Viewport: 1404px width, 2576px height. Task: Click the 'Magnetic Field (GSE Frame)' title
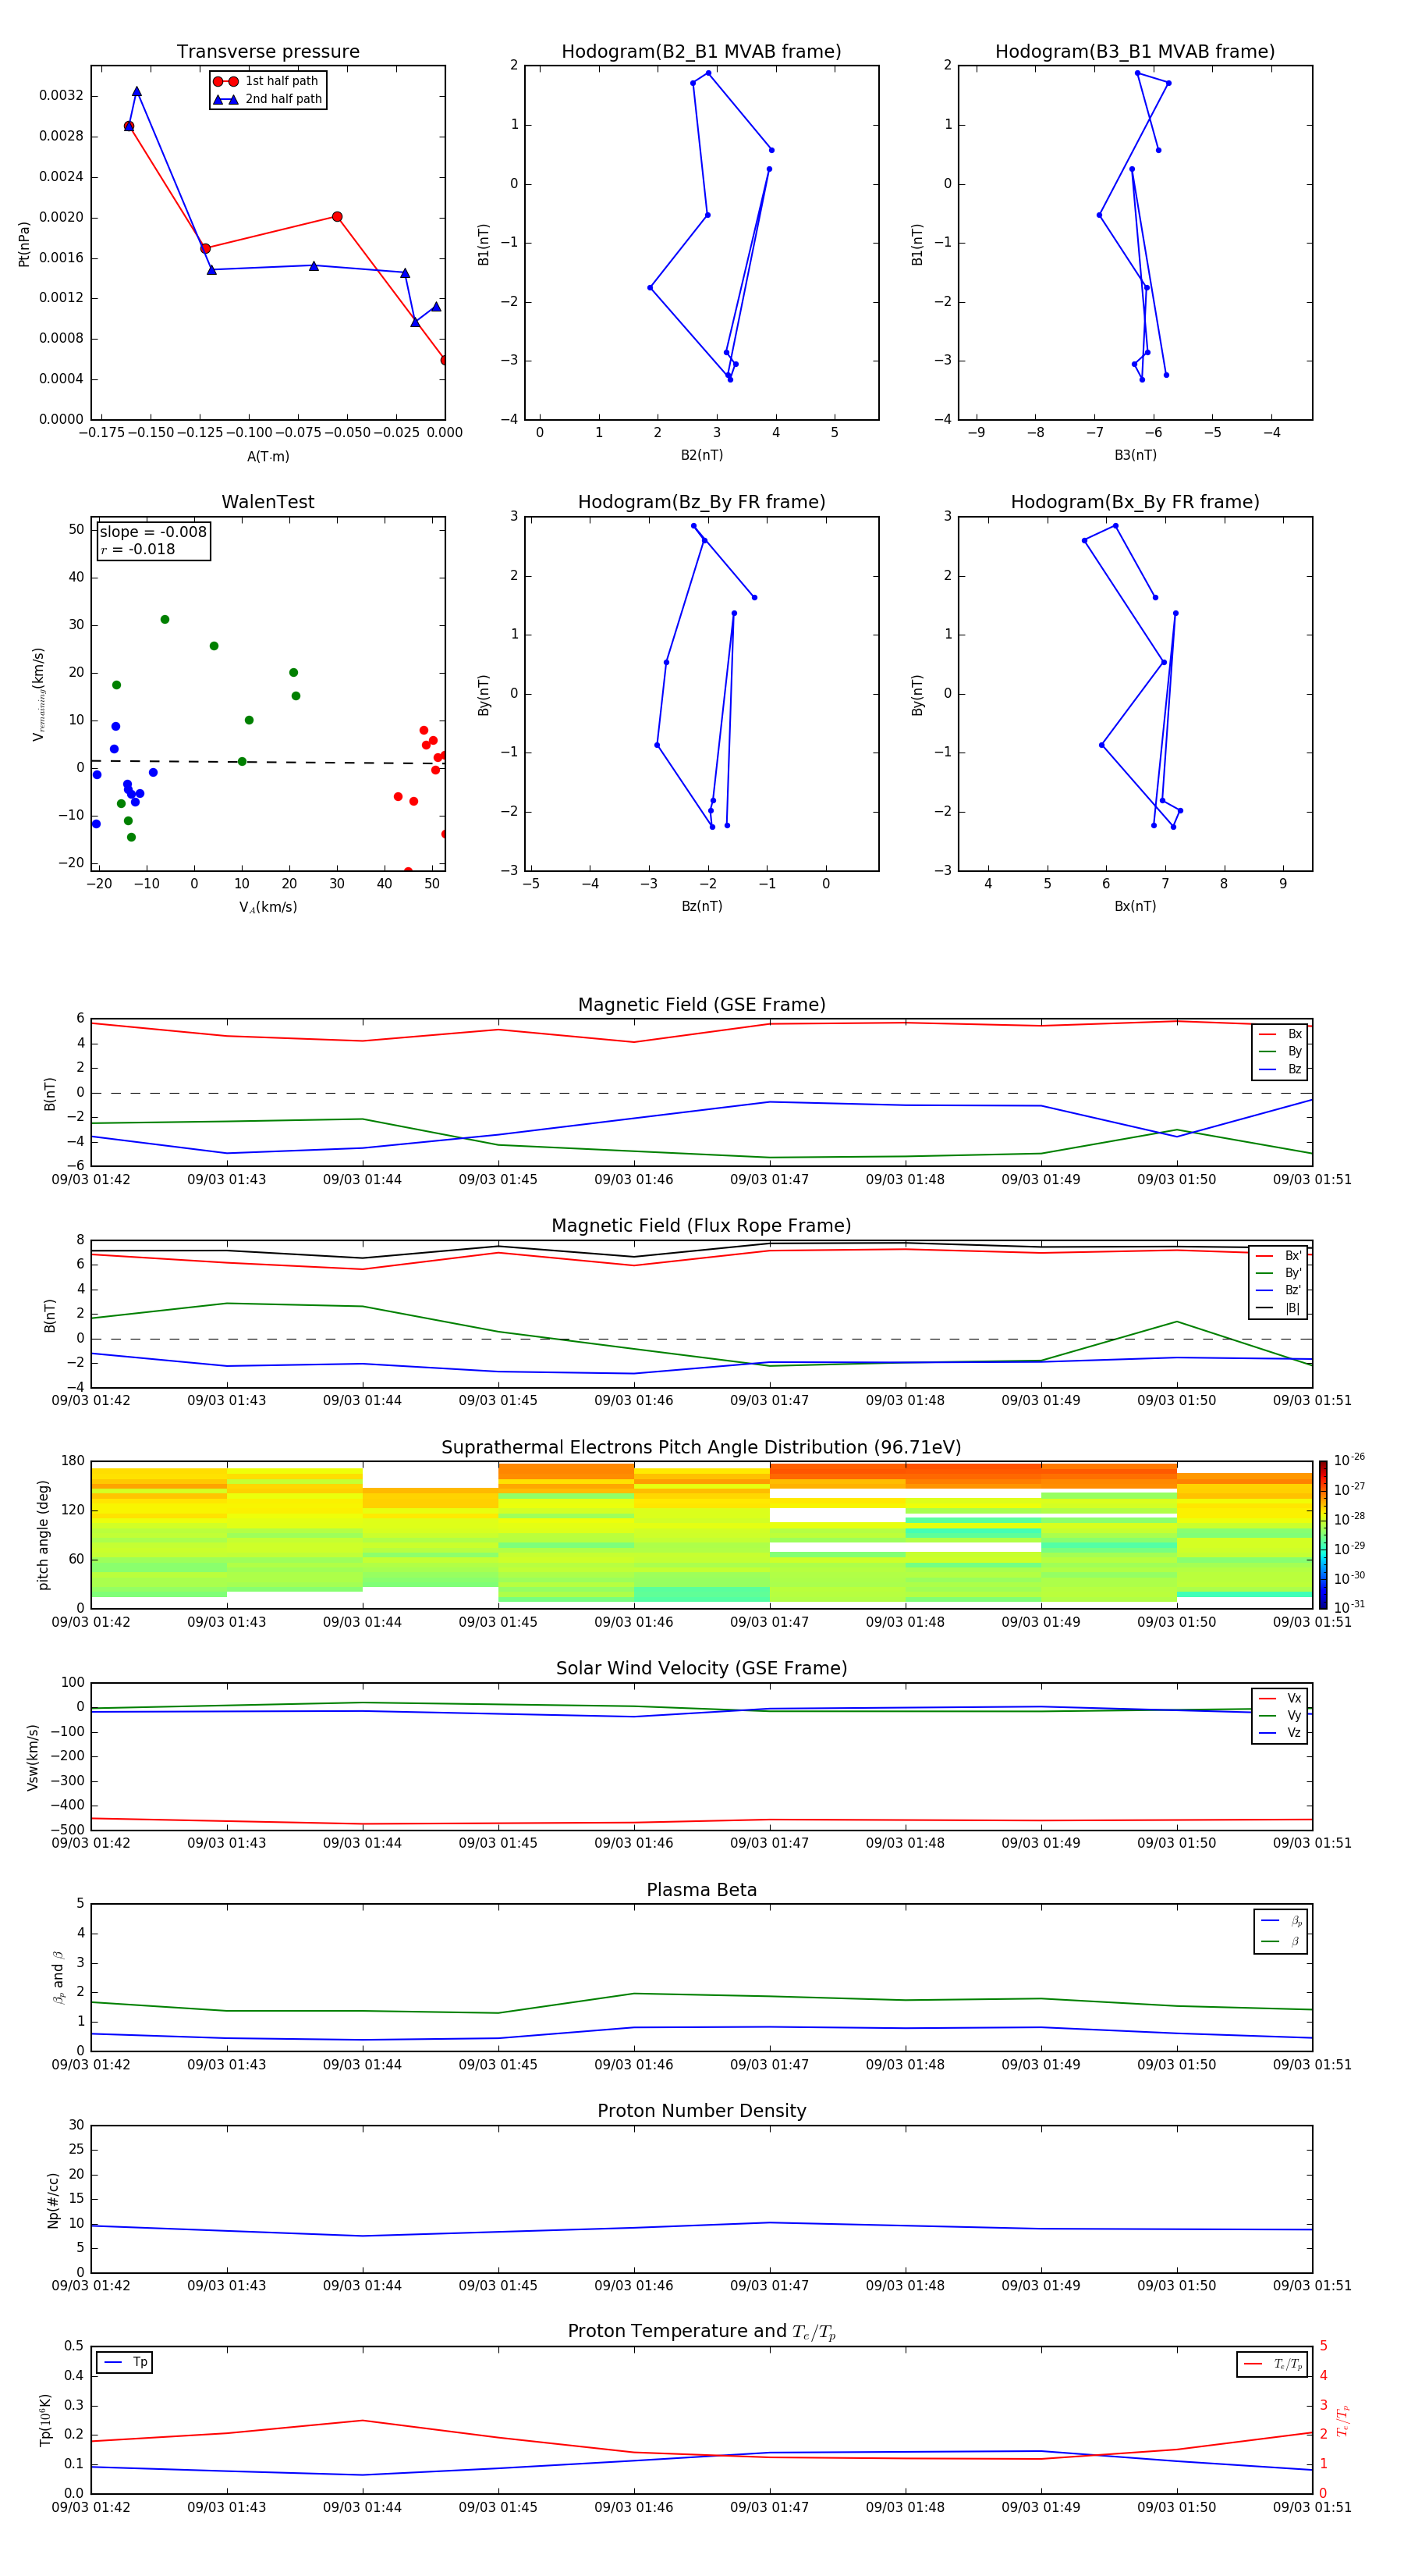pos(701,1004)
